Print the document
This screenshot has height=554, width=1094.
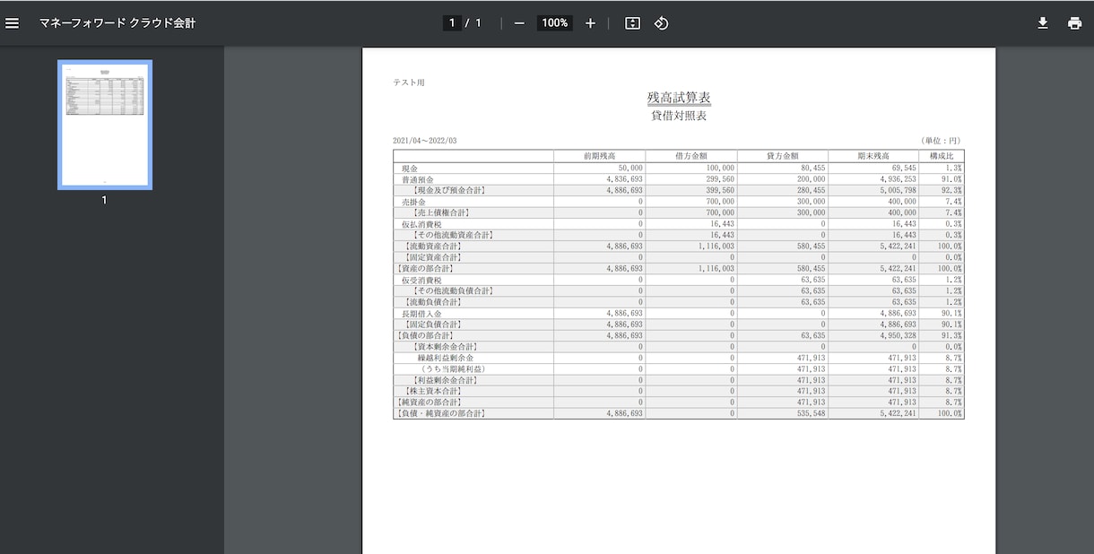click(1074, 23)
